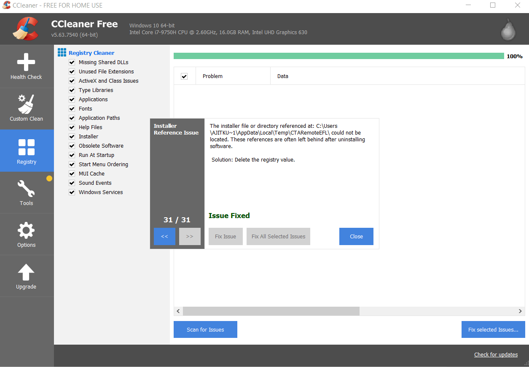This screenshot has height=367, width=529.
Task: Toggle ActiveX and Class Issues checkbox
Action: (x=72, y=81)
